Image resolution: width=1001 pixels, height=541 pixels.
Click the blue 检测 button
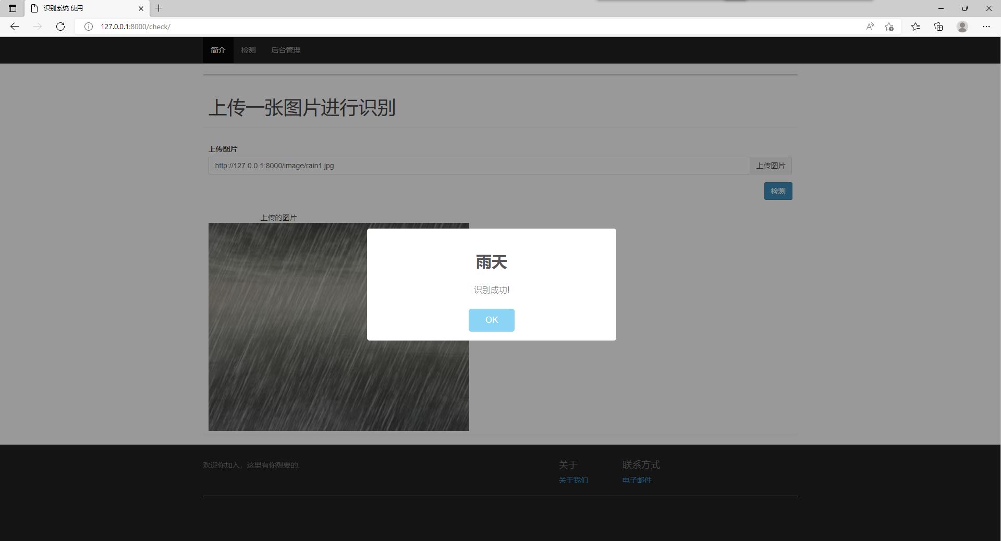778,191
